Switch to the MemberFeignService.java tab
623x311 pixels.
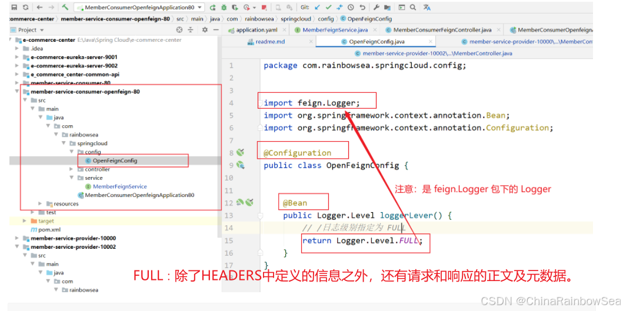click(335, 30)
